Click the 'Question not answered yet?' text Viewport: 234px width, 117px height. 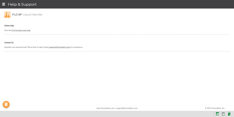coord(16,47)
